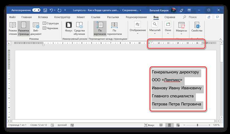Click the line Петрова Петра Петровича
Screen dimensions: 230x134
click(x=176, y=104)
